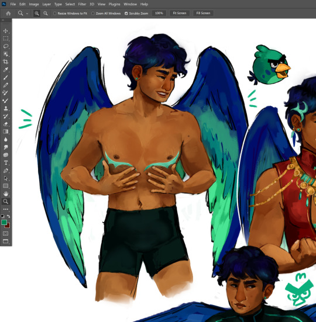Open the Image menu
The image size is (316, 322).
click(34, 4)
